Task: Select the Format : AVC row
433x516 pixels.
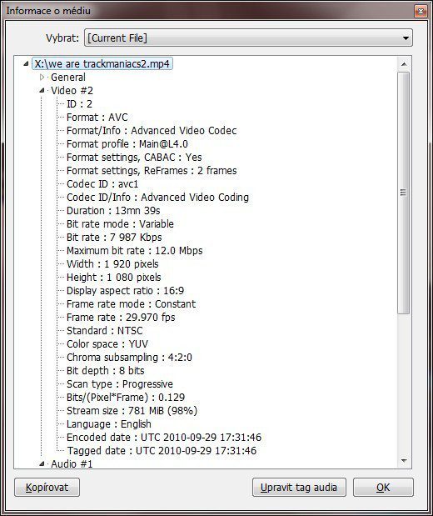Action: point(97,118)
